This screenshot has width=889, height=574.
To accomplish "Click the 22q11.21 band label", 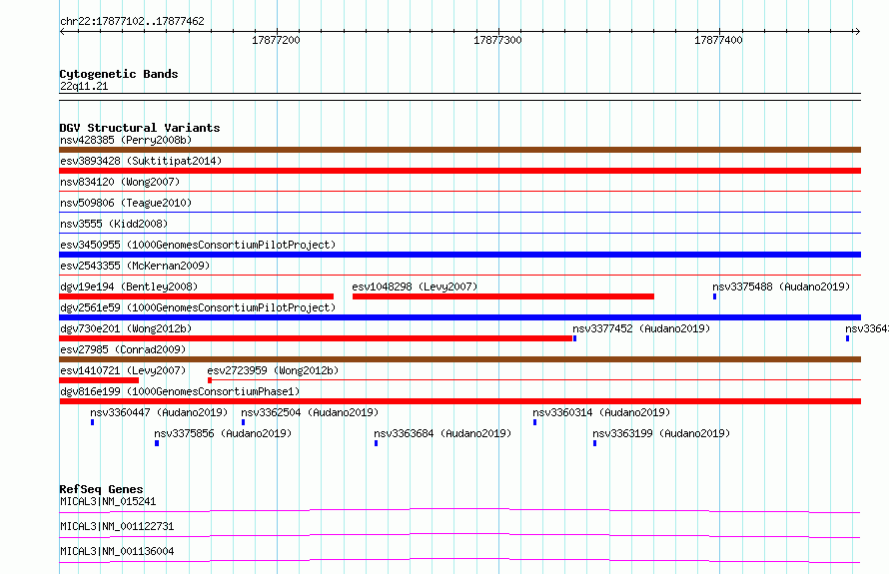I will pos(84,86).
